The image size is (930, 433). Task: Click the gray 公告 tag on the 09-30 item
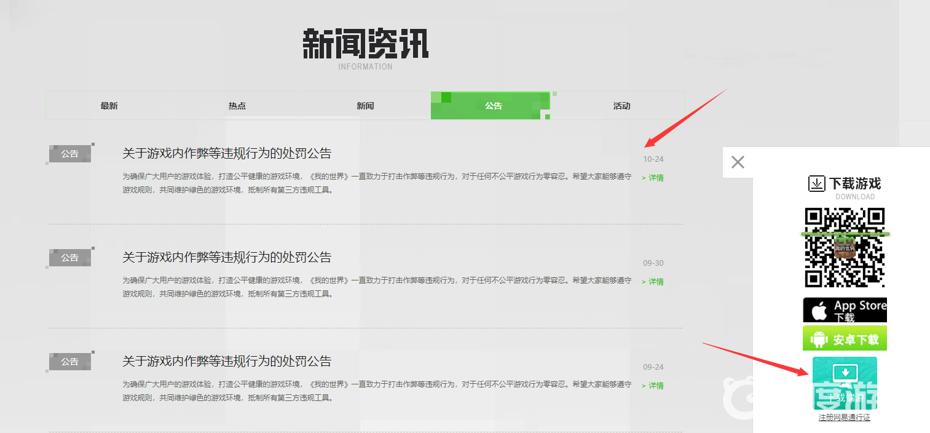[70, 258]
